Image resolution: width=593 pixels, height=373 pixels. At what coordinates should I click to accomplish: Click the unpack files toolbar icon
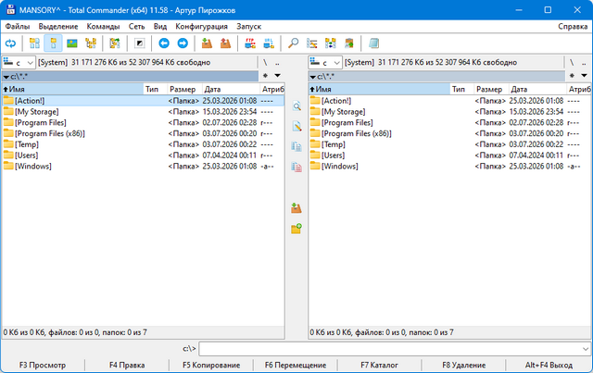(225, 44)
